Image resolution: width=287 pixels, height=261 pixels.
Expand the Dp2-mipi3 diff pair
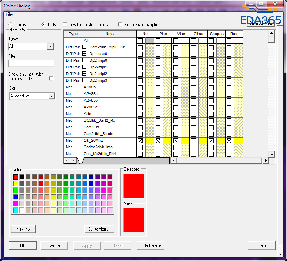click(x=84, y=80)
